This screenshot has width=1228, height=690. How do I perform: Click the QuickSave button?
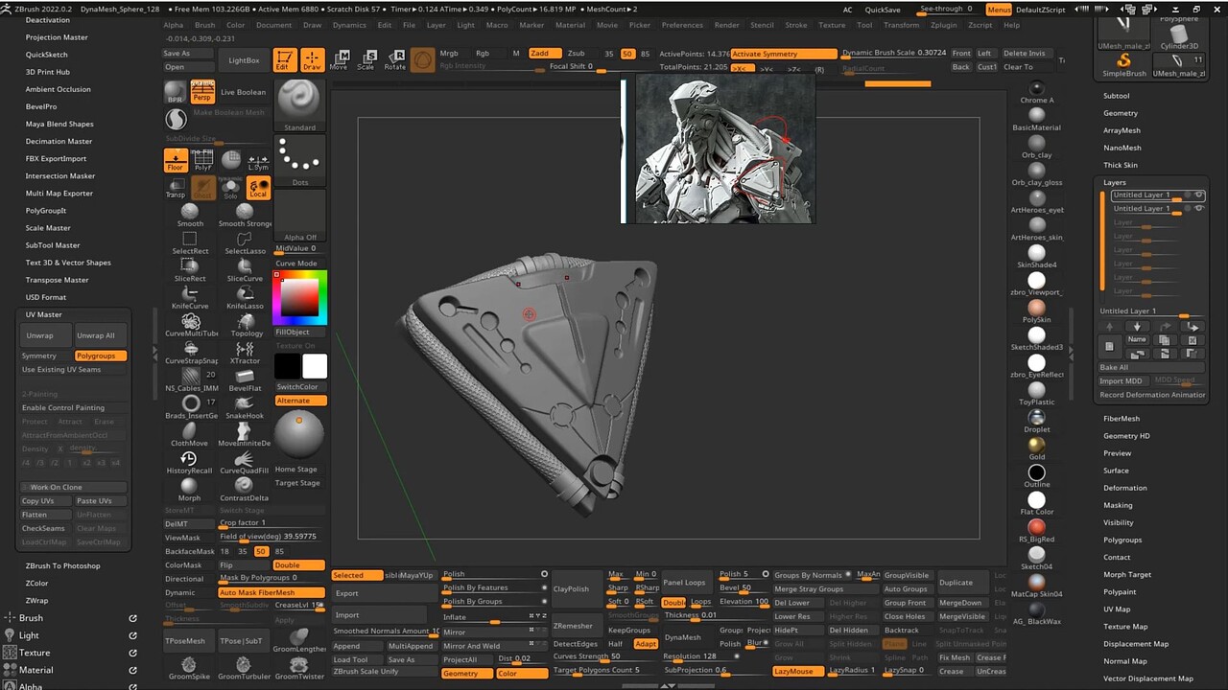(882, 10)
